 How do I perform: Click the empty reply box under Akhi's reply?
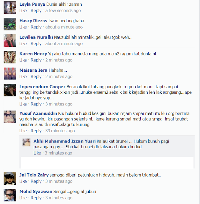(x=107, y=162)
